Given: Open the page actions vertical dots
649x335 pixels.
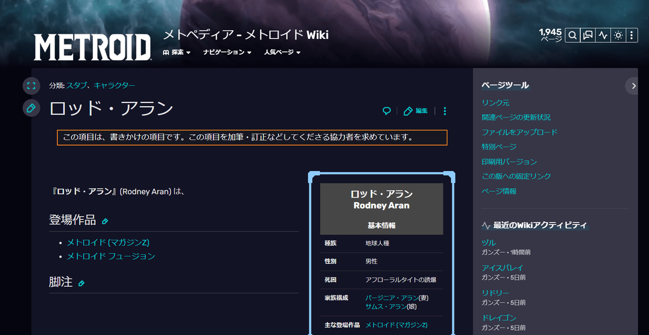Looking at the screenshot, I should [x=445, y=111].
